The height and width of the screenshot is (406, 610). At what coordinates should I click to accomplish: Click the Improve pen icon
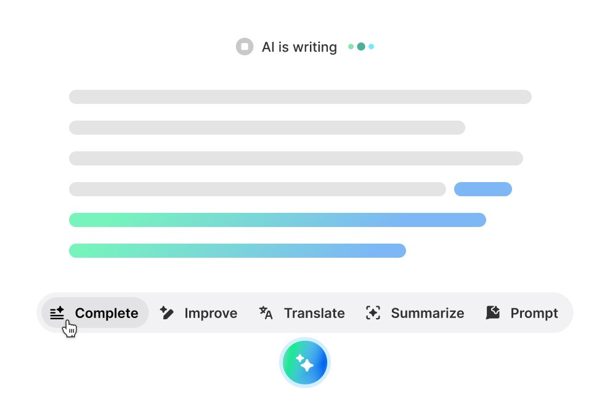click(166, 313)
